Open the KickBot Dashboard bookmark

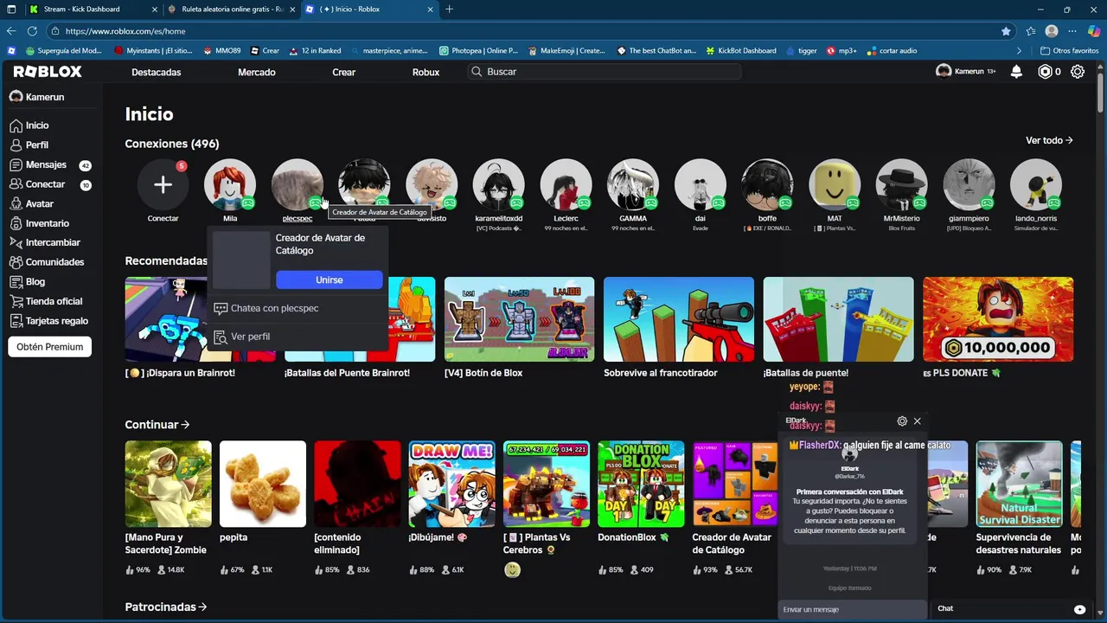[x=741, y=51]
